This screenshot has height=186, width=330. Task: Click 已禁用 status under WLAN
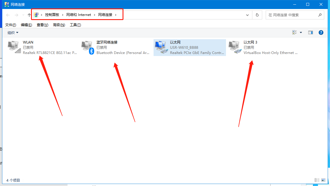pos(28,48)
